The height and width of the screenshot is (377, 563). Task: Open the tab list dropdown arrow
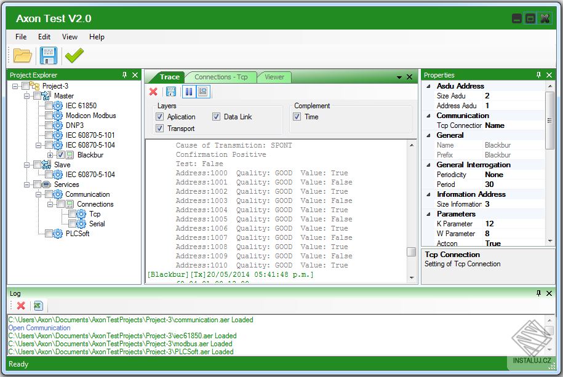[399, 77]
